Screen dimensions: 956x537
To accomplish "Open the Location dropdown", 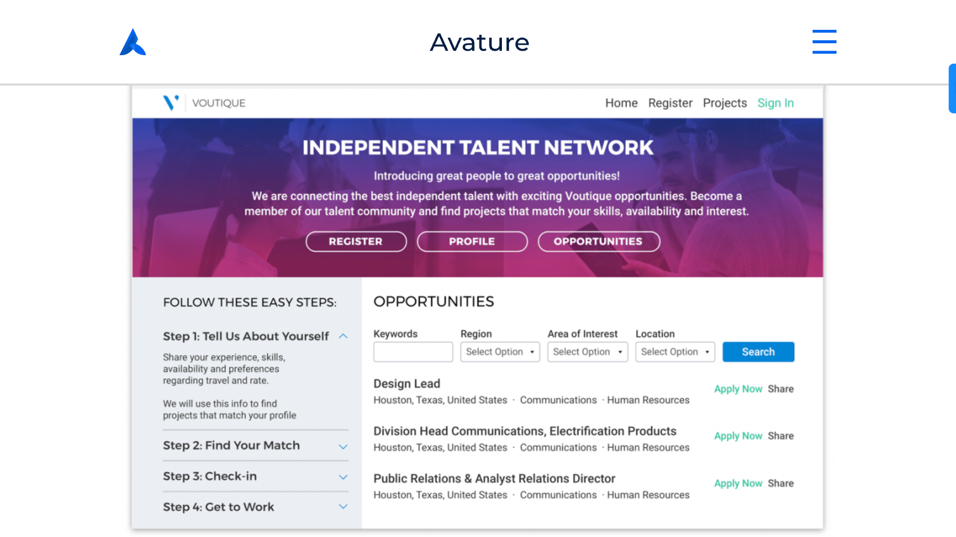I will point(675,352).
